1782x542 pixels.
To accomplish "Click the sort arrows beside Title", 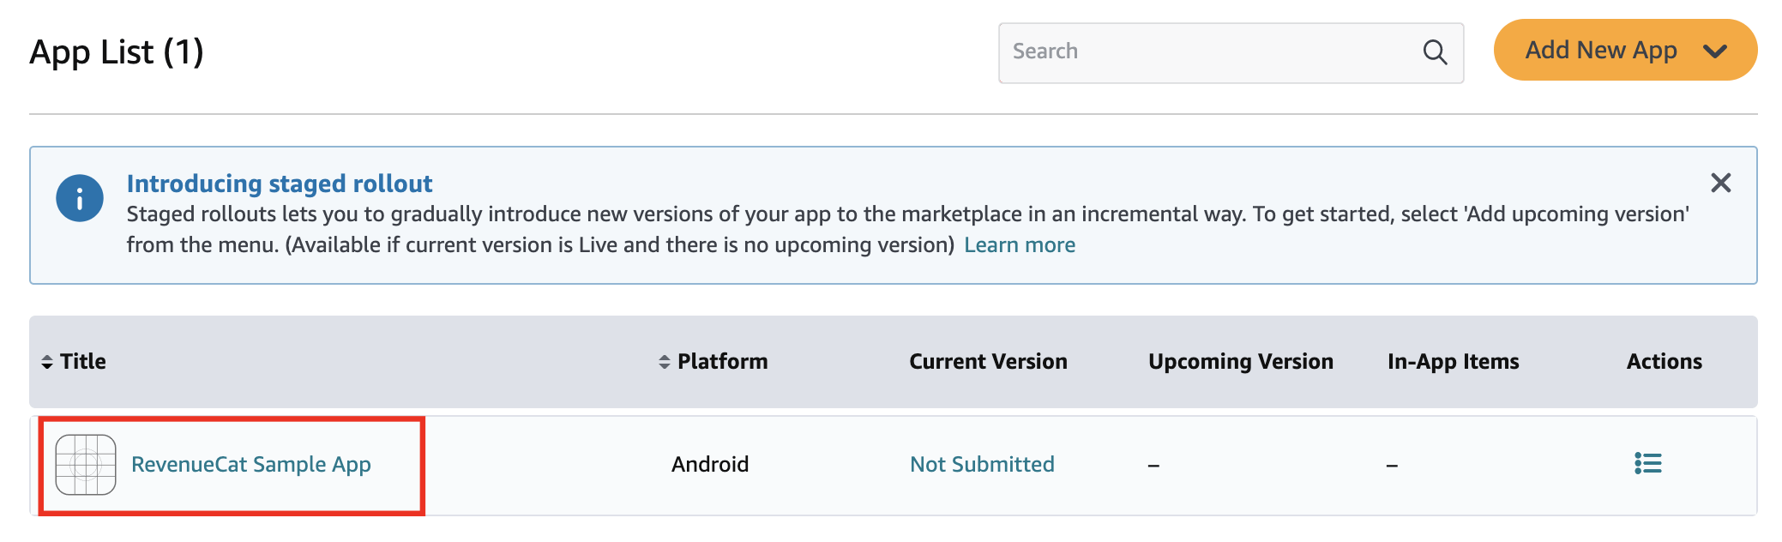I will tap(47, 362).
